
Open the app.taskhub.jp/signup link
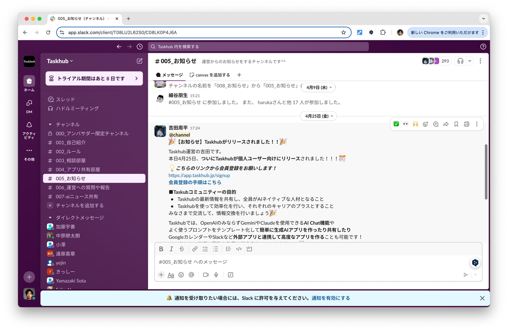[x=199, y=175]
